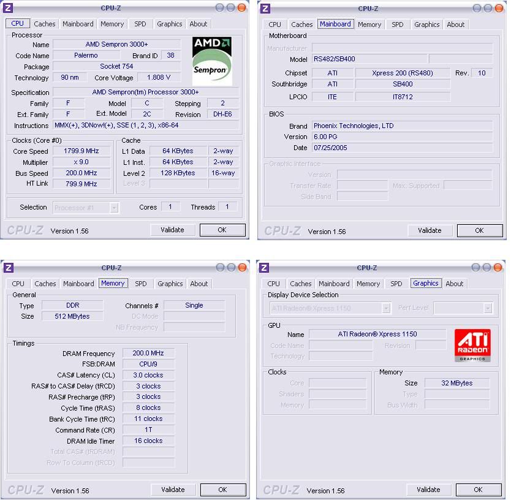Open Graphics tab in the CPU window
This screenshot has height=500, width=511.
click(x=170, y=24)
